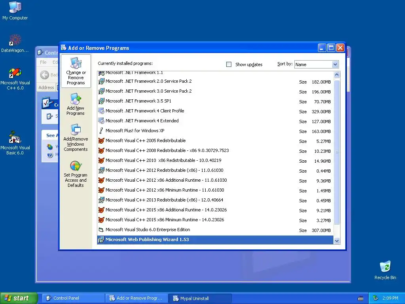Select Microsoft .NET Framework 4 Client Profile text

145,111
